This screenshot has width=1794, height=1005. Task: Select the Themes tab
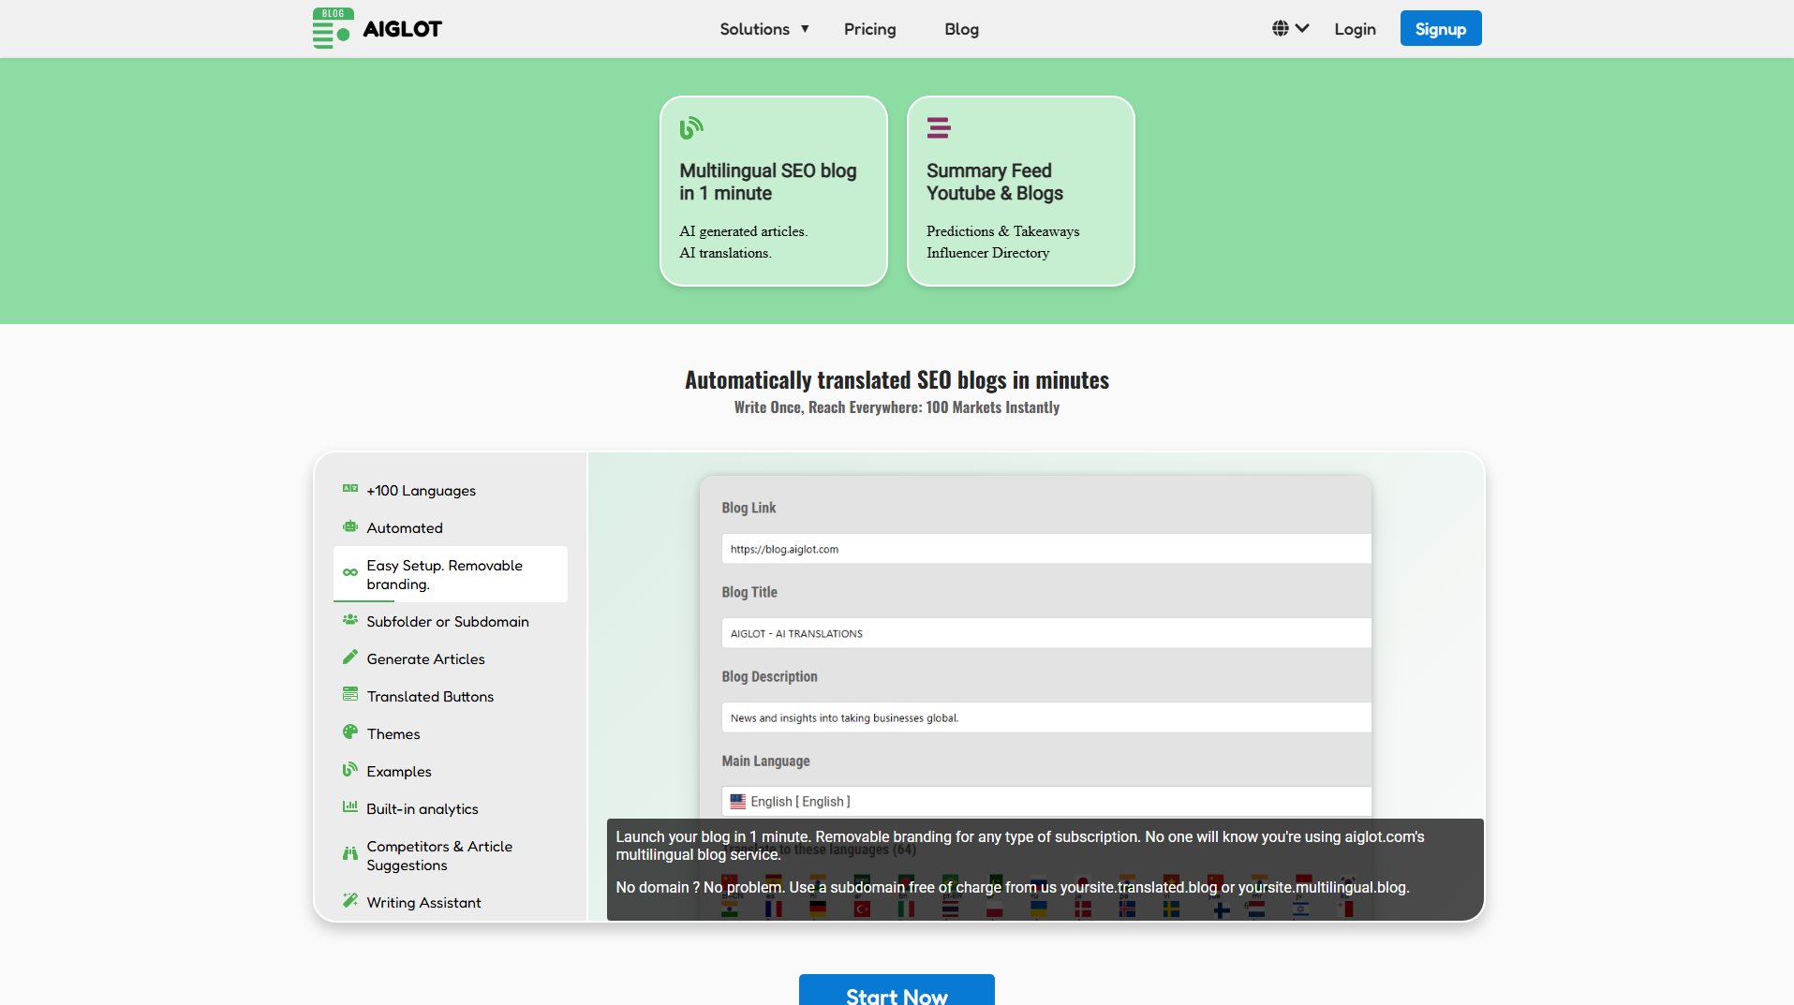click(451, 733)
